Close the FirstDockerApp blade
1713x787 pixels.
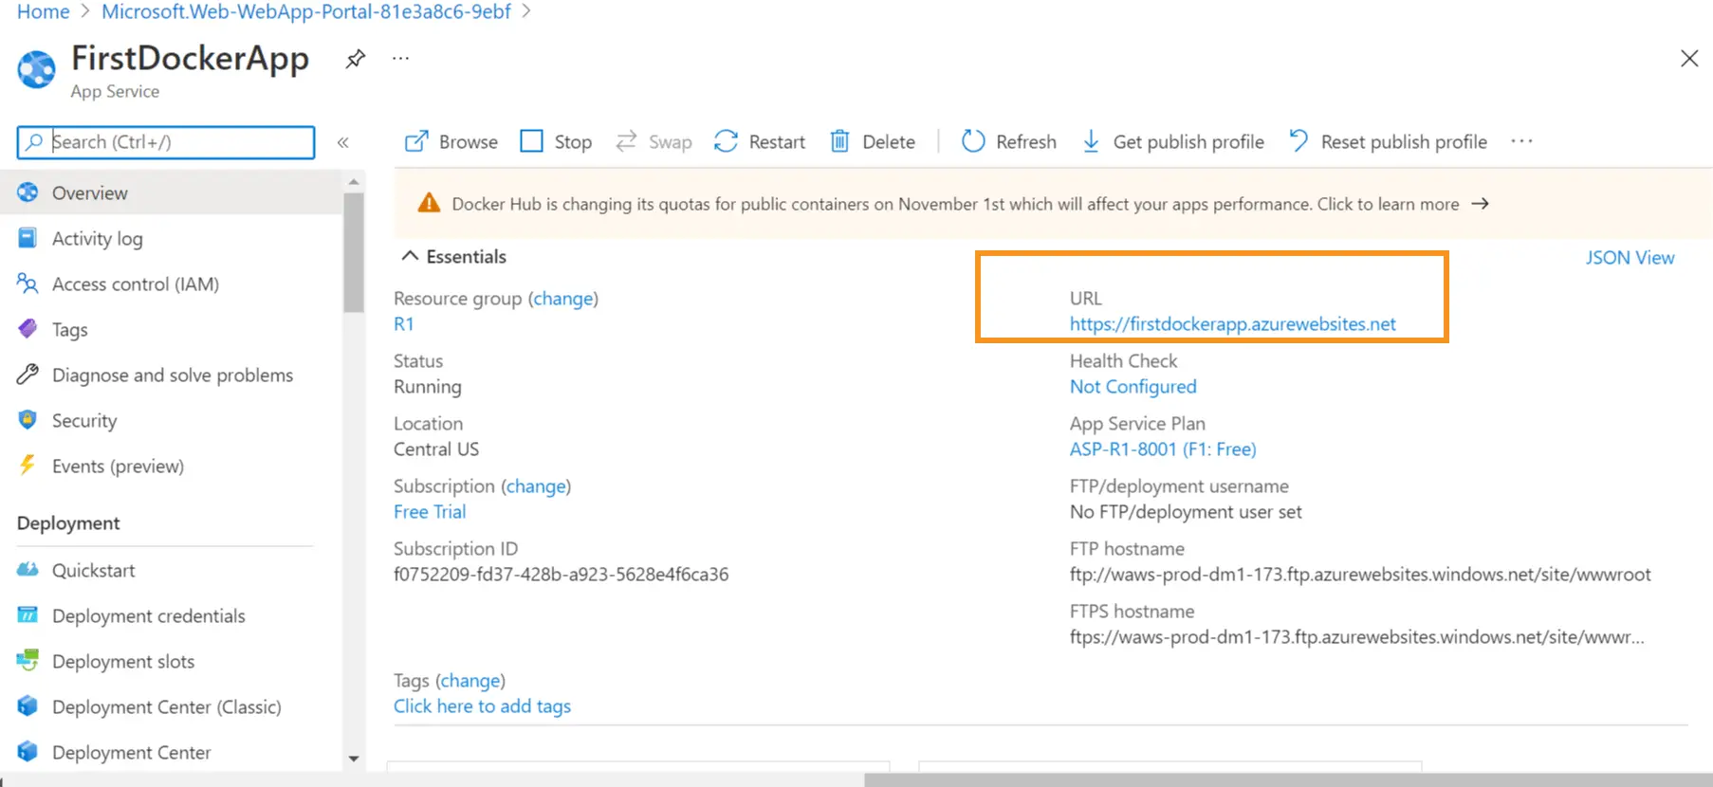[x=1689, y=59]
